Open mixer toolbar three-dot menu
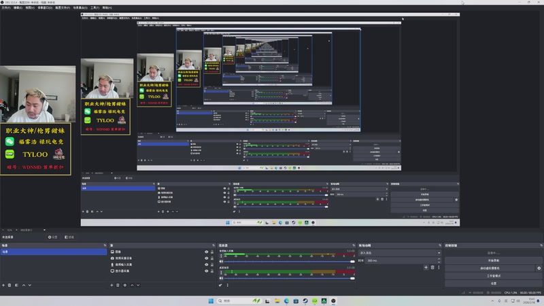This screenshot has width=544, height=306. [228, 285]
